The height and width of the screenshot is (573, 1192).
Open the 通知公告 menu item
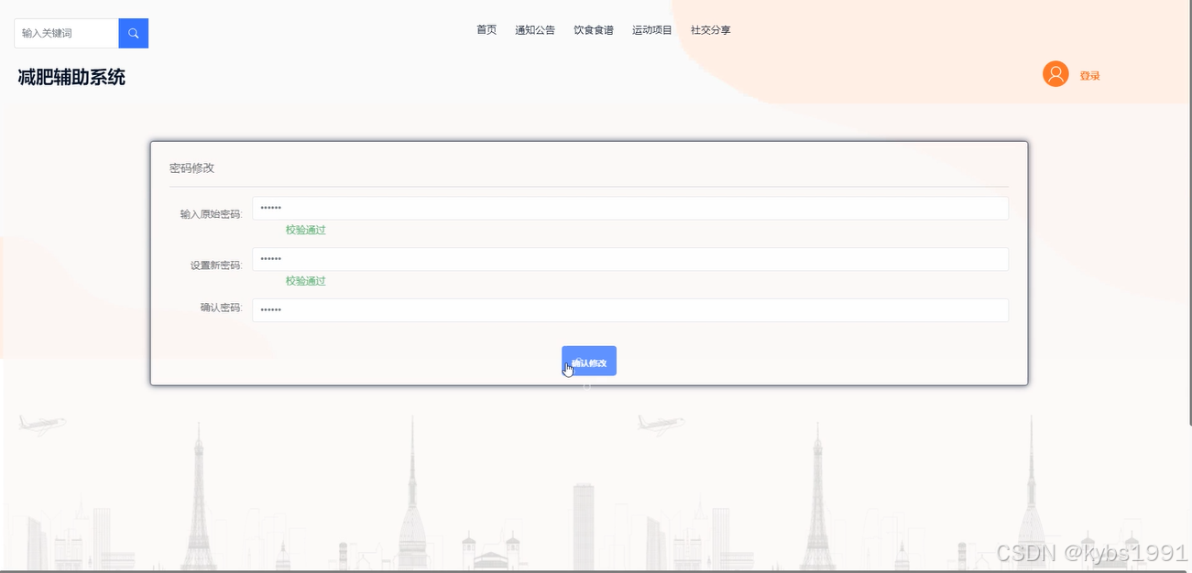[x=535, y=30]
